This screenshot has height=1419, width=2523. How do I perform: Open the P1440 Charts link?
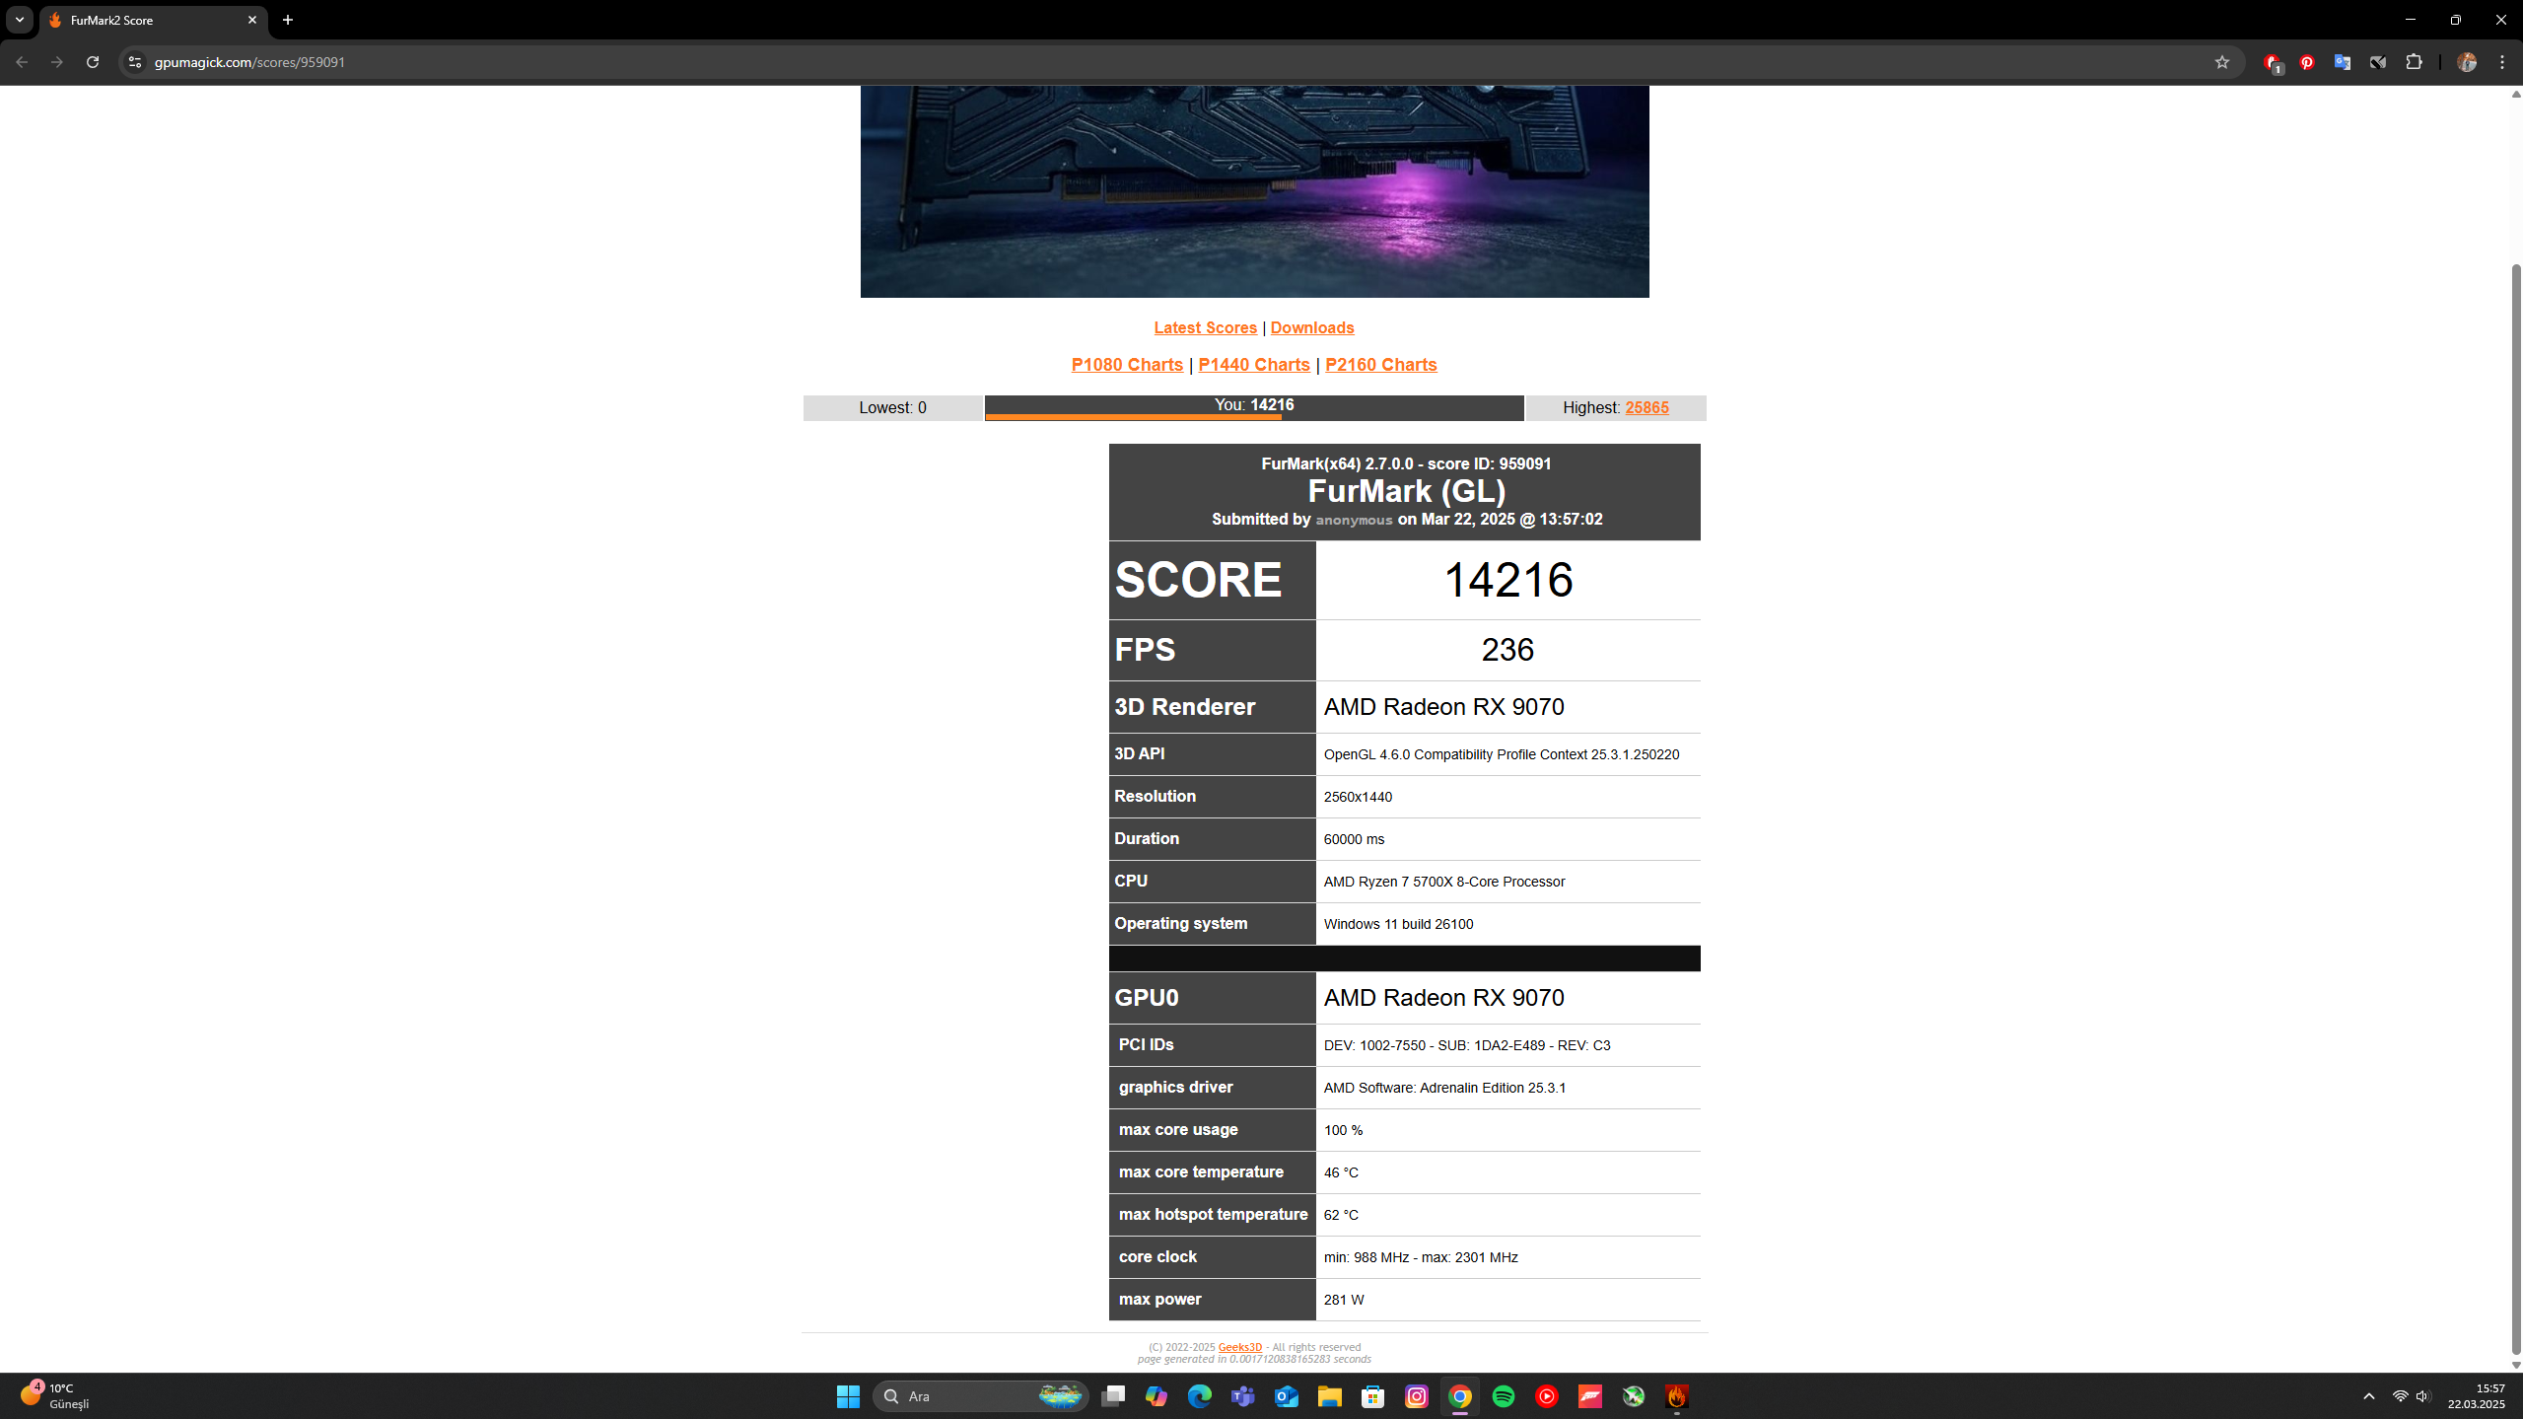tap(1253, 365)
